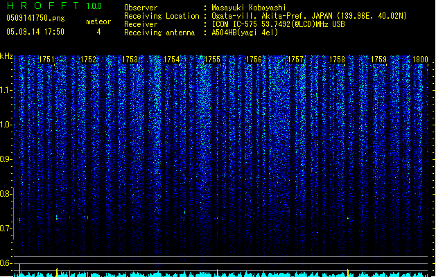Image resolution: width=436 pixels, height=277 pixels.
Task: Click the meteor count value 4
Action: (x=98, y=32)
